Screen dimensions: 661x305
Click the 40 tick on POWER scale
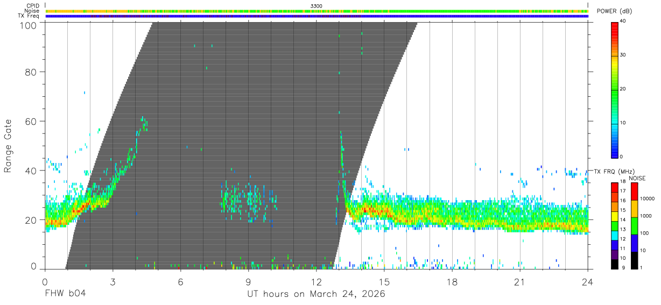(x=624, y=21)
